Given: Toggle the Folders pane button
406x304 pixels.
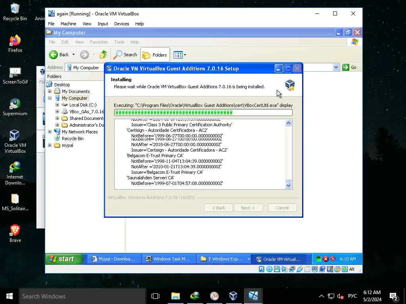Looking at the screenshot, I should click(x=155, y=55).
